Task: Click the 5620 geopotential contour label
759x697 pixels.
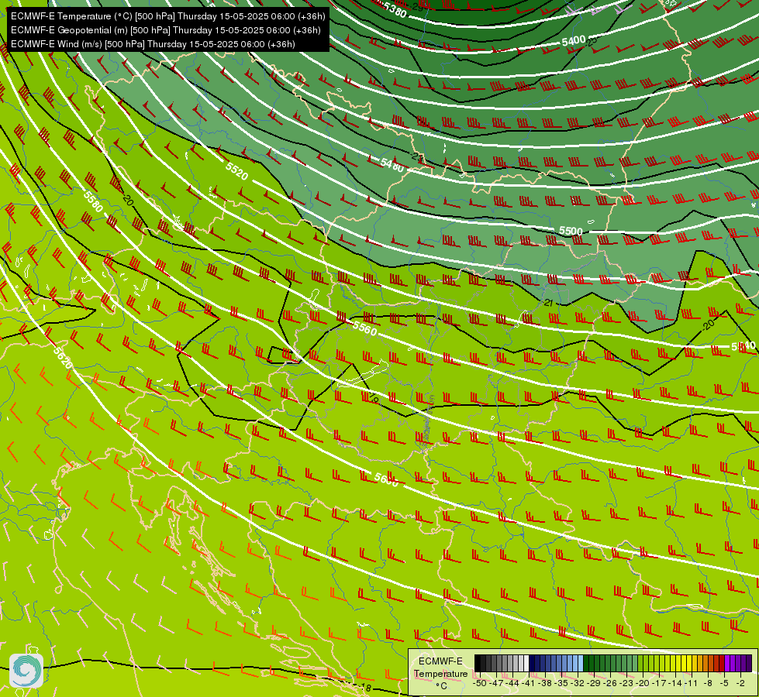Action: (x=63, y=358)
